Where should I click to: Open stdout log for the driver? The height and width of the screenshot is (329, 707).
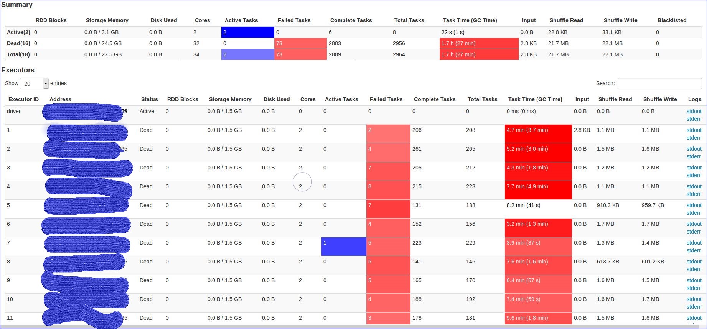tap(694, 111)
